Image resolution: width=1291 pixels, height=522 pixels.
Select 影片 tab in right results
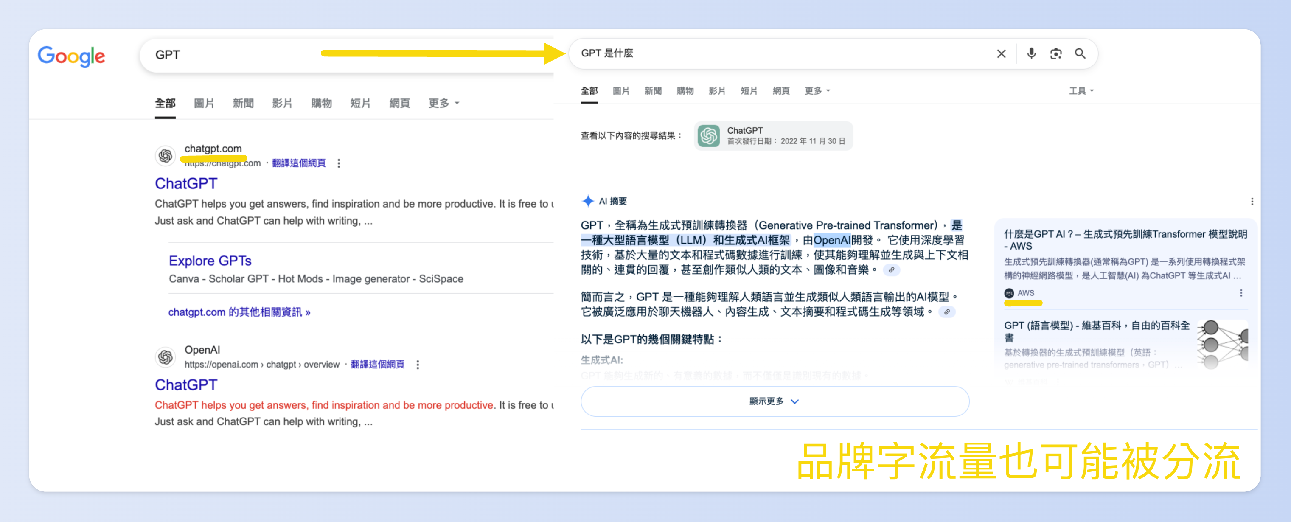coord(717,91)
